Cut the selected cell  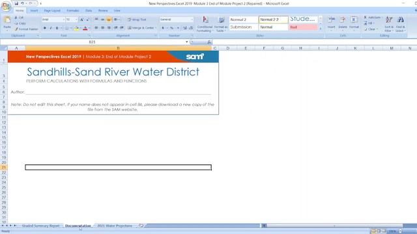click(x=19, y=18)
